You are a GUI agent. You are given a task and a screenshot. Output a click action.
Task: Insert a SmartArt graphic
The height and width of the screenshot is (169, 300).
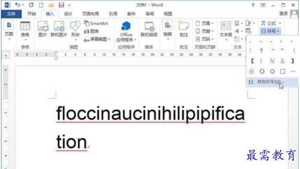point(96,23)
